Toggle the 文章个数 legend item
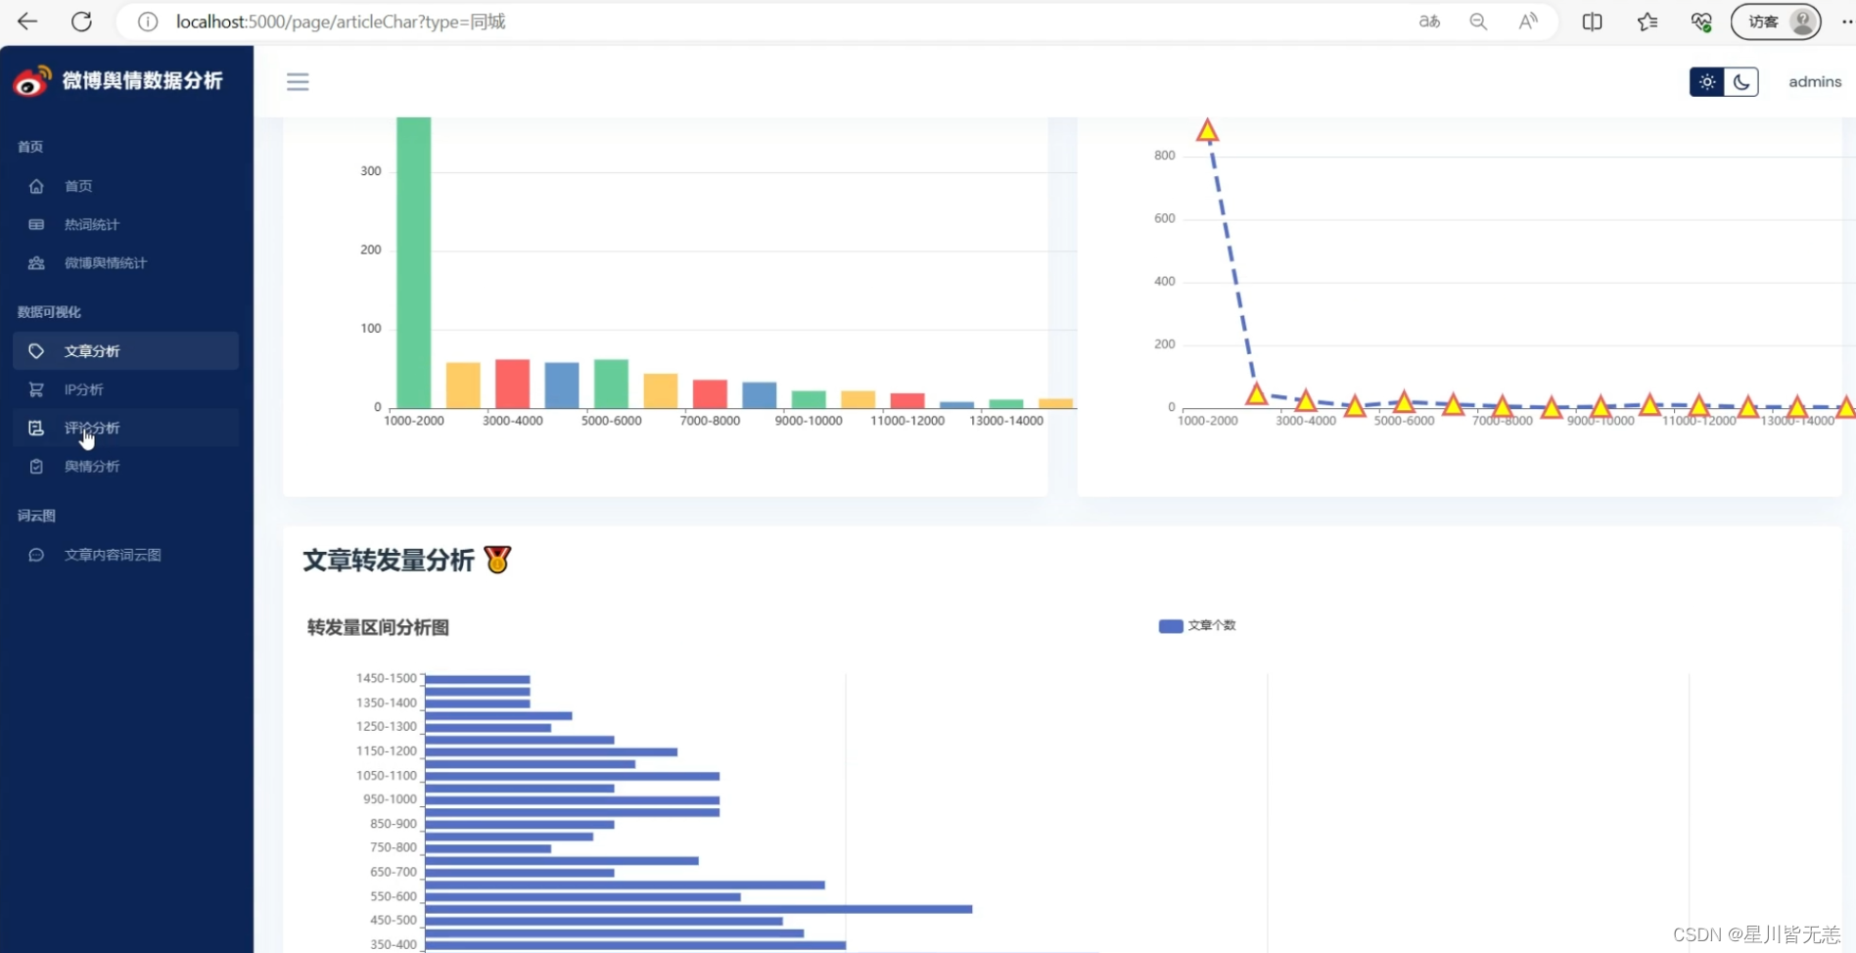 [1197, 625]
